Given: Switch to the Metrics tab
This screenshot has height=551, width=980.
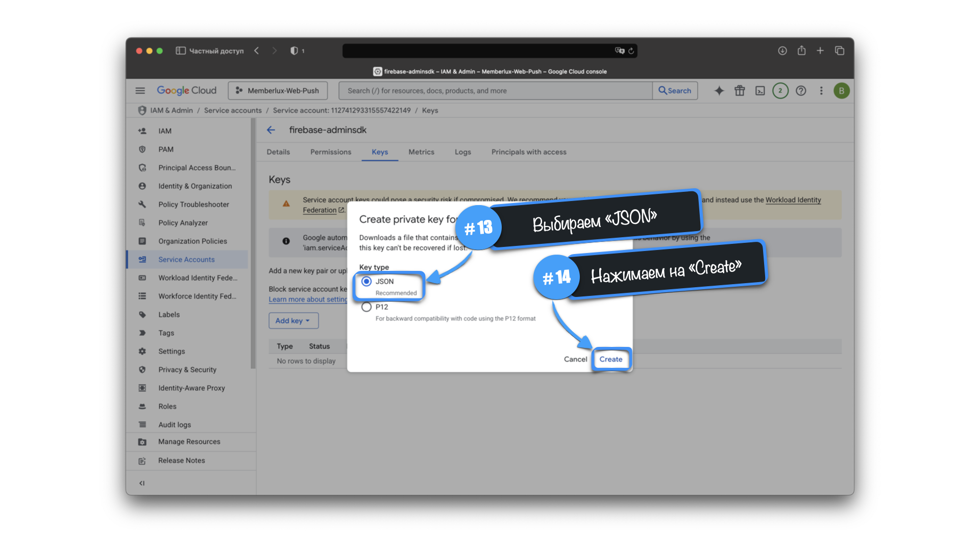Looking at the screenshot, I should click(x=421, y=152).
